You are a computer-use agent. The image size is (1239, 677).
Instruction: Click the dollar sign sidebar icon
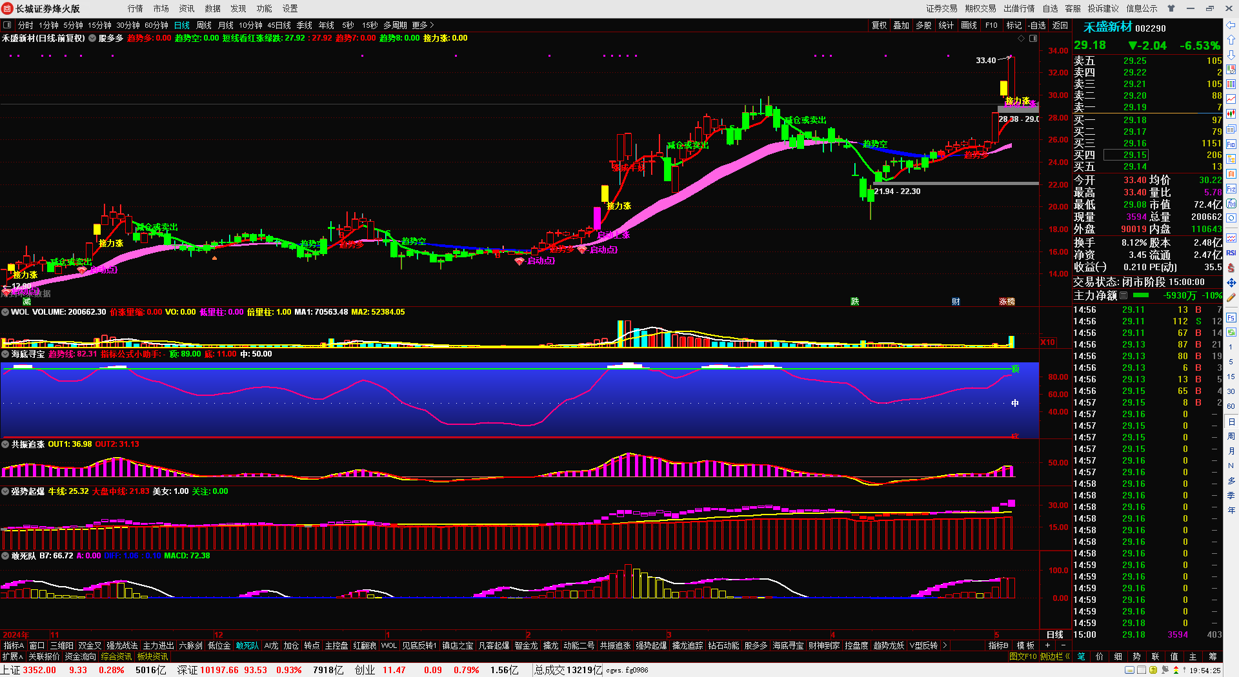(x=1231, y=268)
